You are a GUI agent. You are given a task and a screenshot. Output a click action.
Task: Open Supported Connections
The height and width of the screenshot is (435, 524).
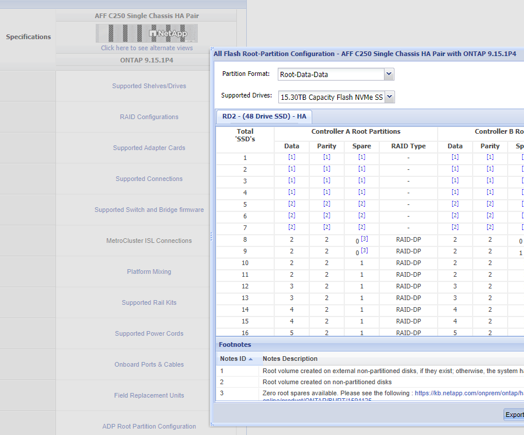pos(149,179)
